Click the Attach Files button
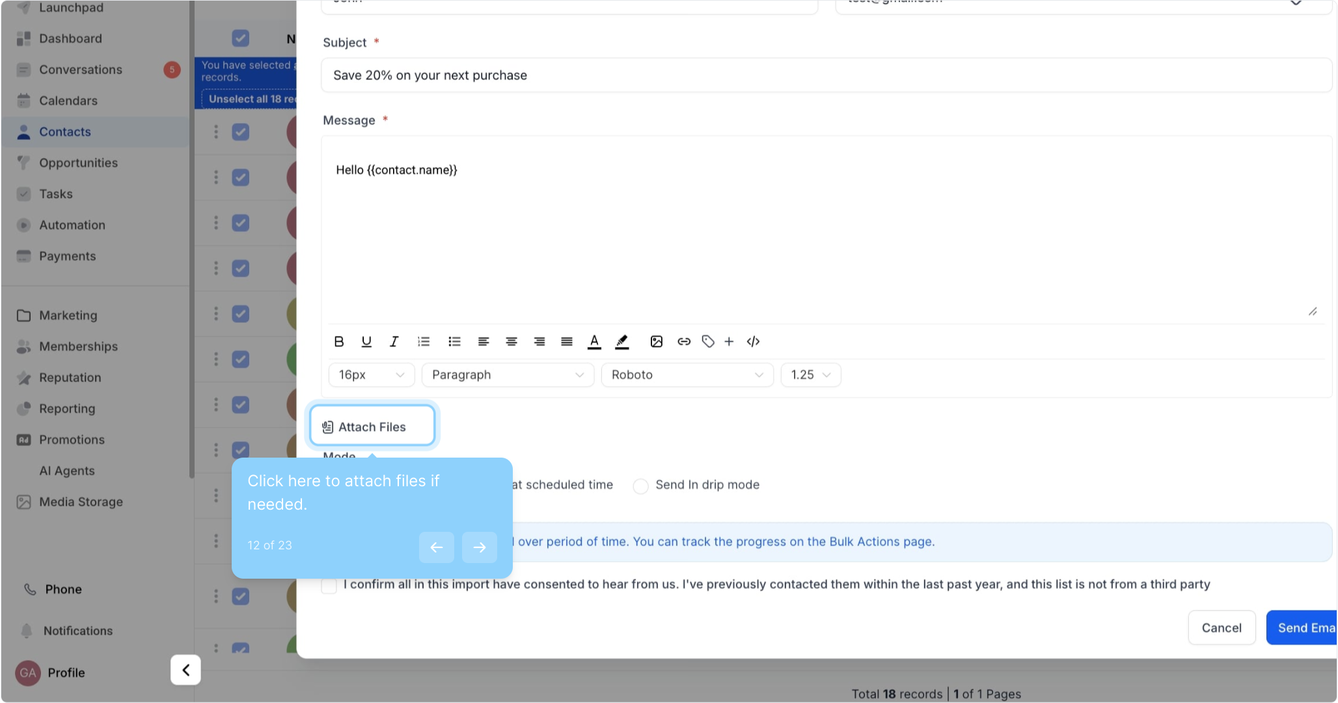This screenshot has width=1338, height=703. point(372,427)
